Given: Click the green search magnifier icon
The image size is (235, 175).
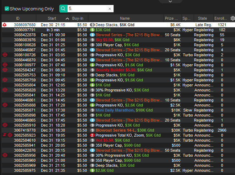Looking at the screenshot, I should click(x=63, y=9).
